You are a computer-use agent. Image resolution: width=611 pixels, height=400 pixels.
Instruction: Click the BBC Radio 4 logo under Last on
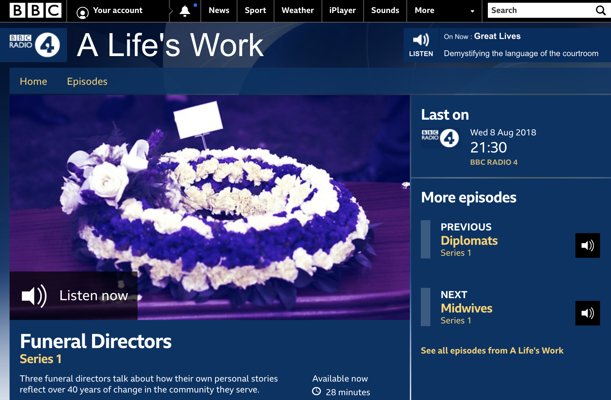click(440, 138)
